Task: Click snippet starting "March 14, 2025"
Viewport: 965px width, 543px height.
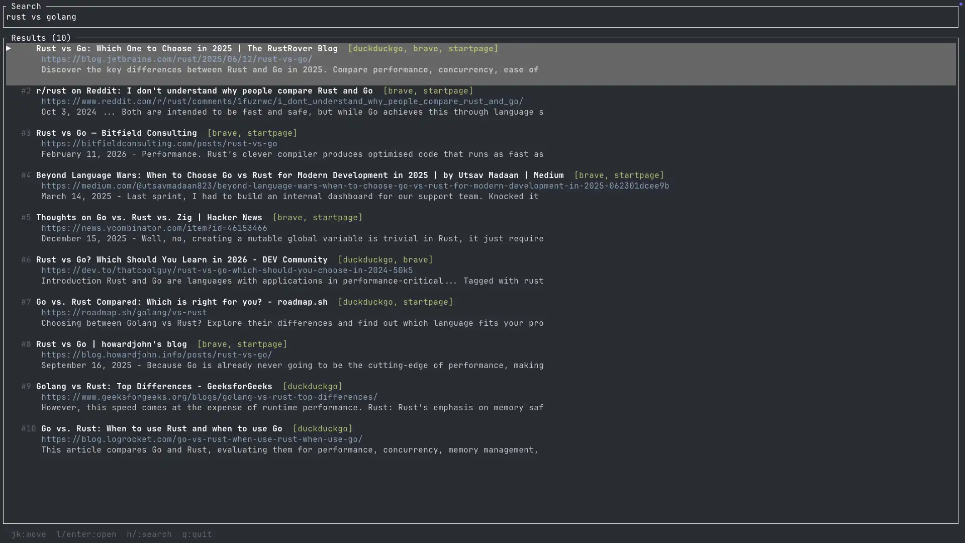Action: (290, 197)
